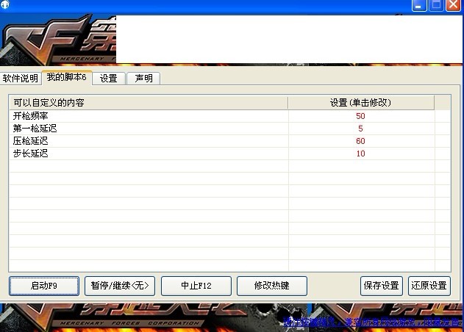Click the 暂停/继续<无> button

120,286
